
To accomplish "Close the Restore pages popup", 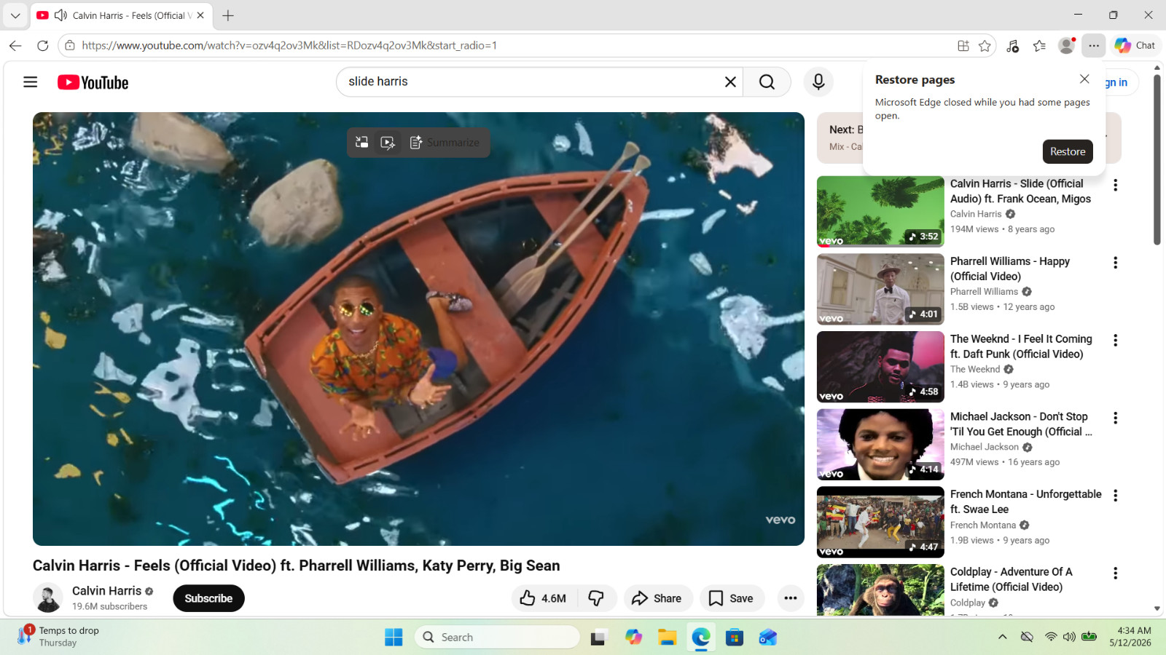I will [1084, 79].
